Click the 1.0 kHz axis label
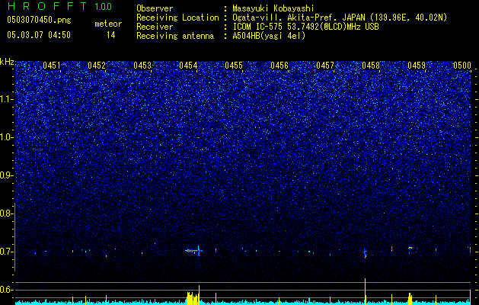 (x=5, y=137)
